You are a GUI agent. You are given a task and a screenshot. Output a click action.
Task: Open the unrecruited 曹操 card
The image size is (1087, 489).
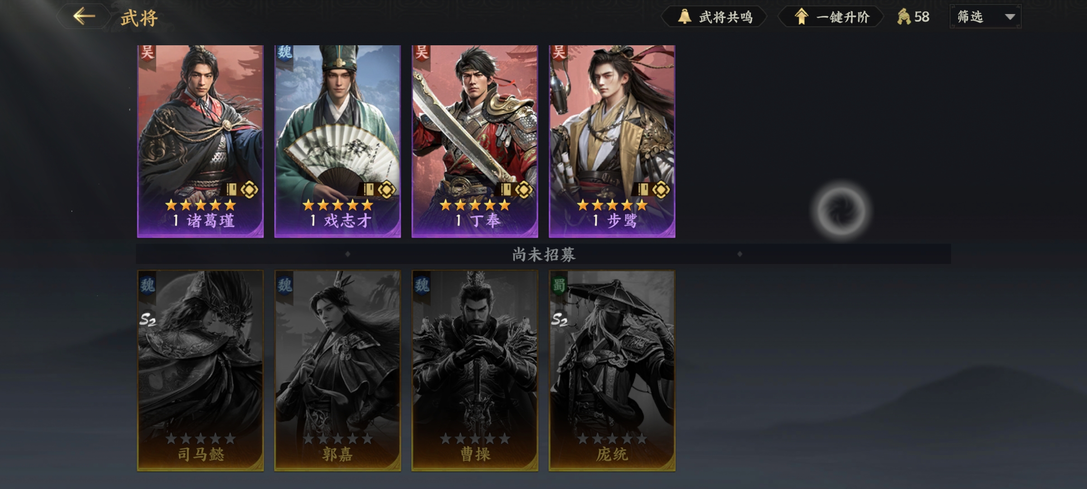coord(475,371)
